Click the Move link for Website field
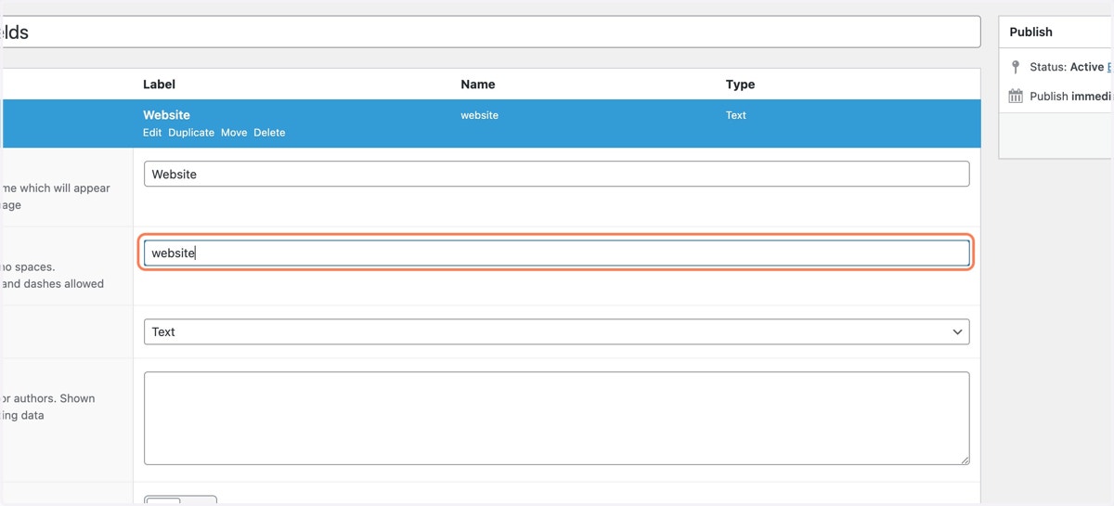The image size is (1114, 506). coord(234,133)
